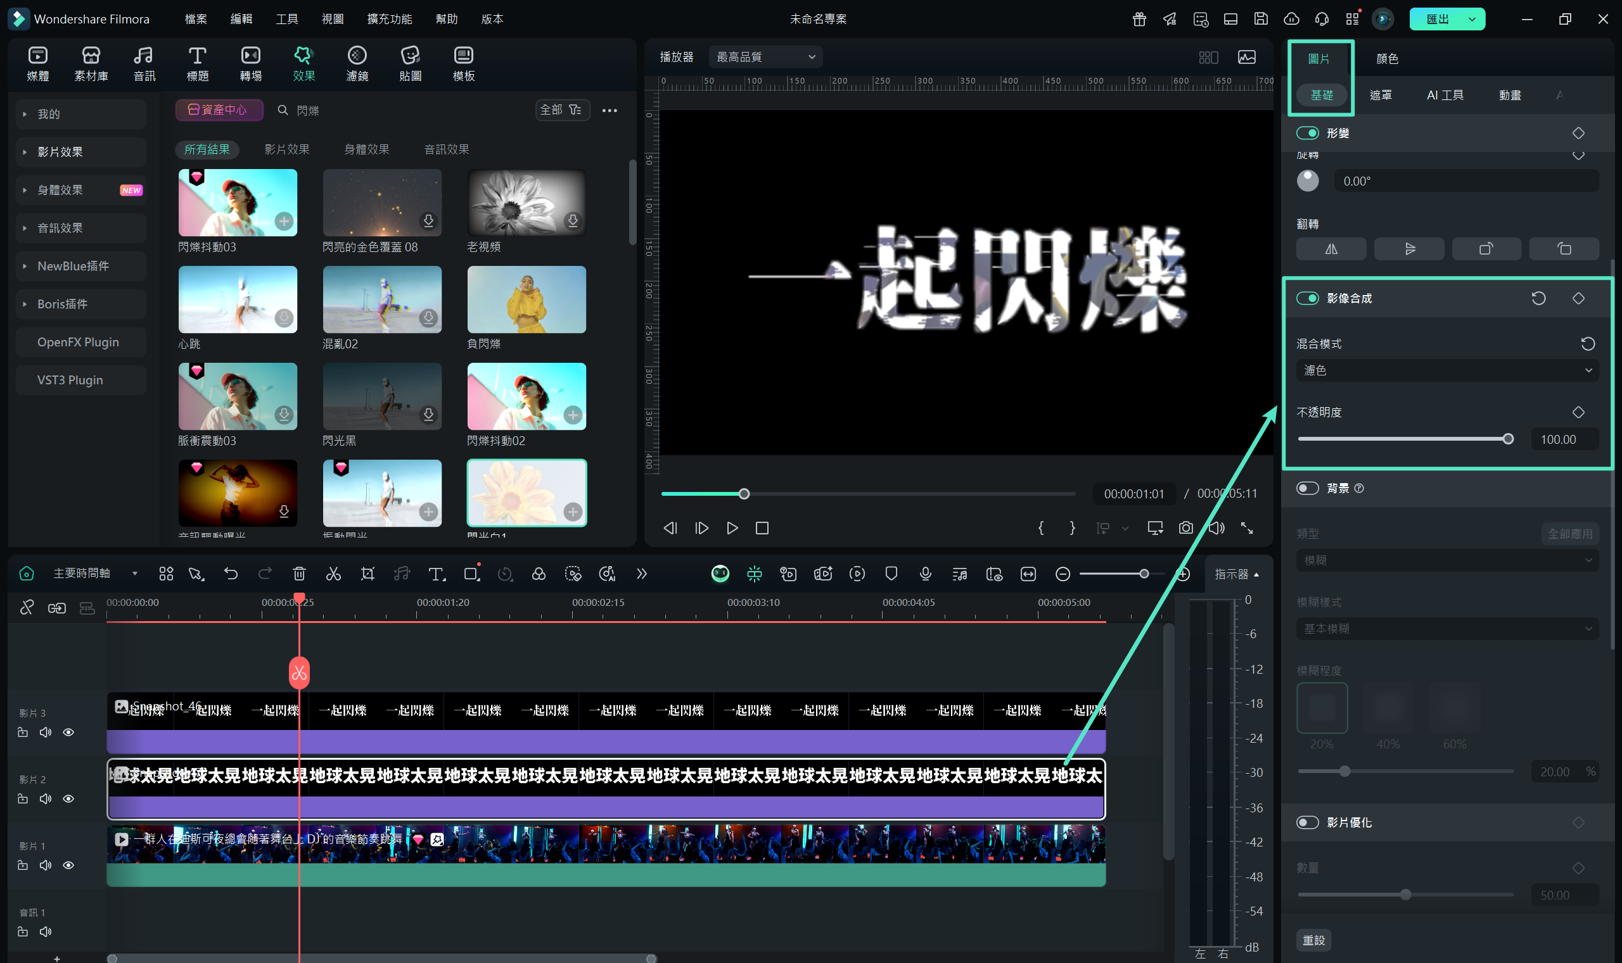Toggle the 影像合成 compositing switch
Screen dimensions: 1622x963
pos(1308,298)
